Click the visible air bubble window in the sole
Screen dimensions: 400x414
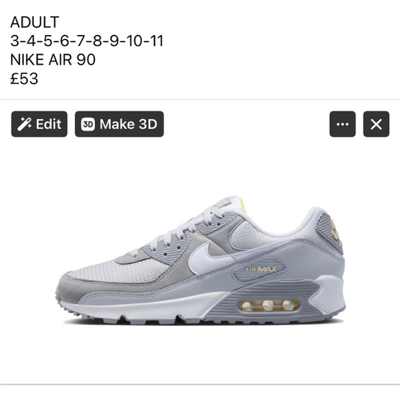point(269,305)
